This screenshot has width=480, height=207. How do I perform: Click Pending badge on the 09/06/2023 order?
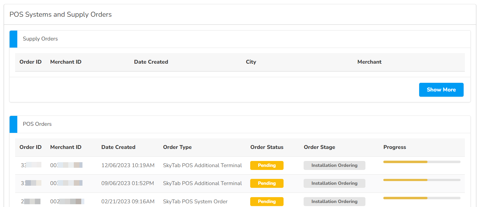[x=267, y=183]
